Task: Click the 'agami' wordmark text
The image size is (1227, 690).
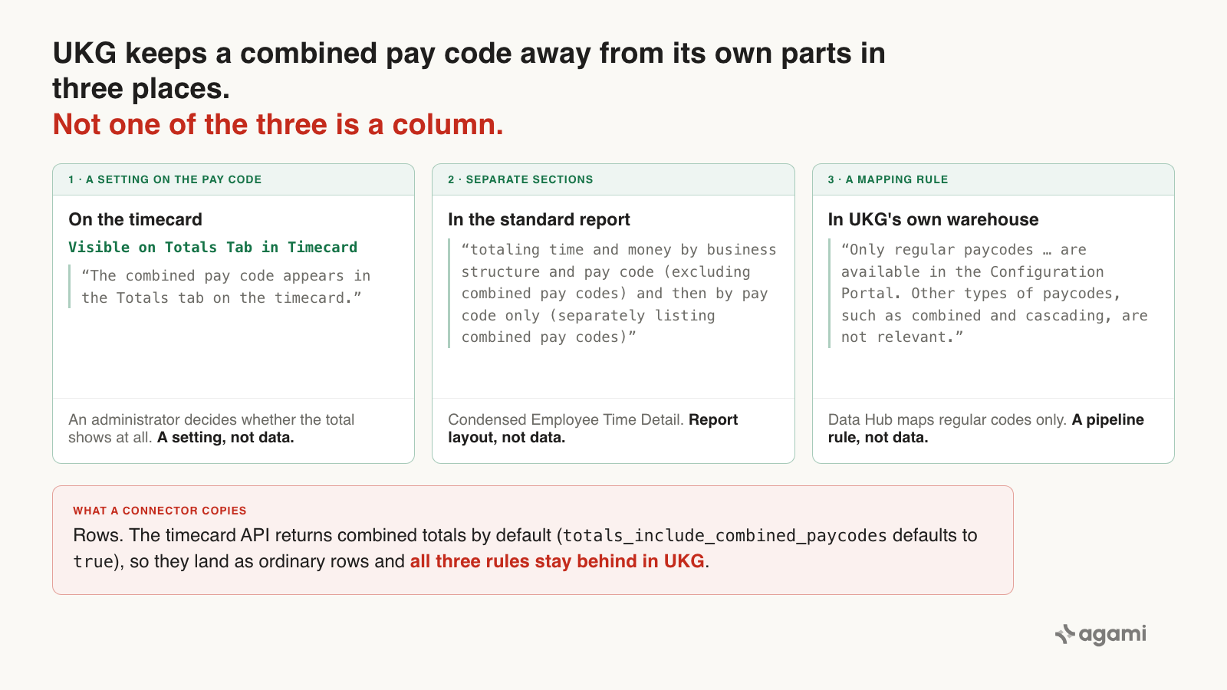Action: pyautogui.click(x=1112, y=634)
